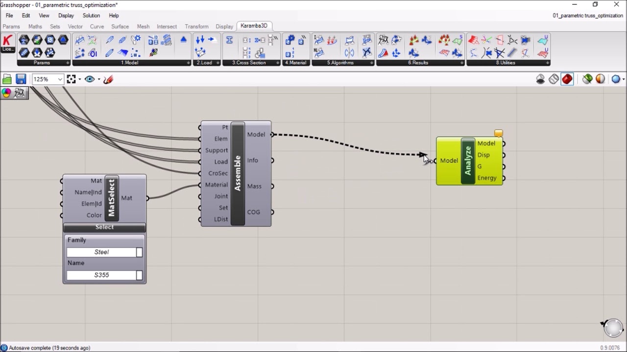Click the document name at top right
627x352 pixels.
pos(587,16)
